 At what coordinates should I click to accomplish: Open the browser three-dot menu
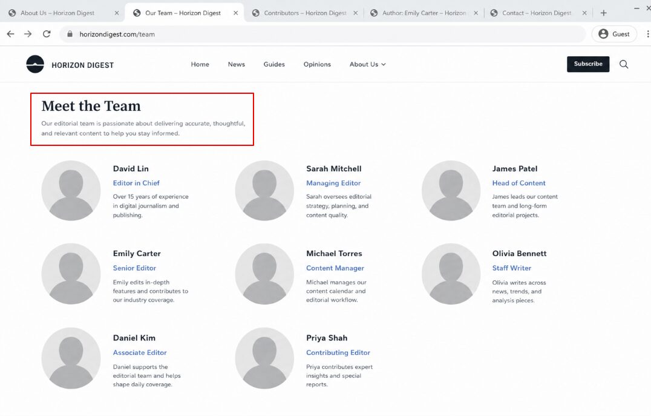click(647, 34)
